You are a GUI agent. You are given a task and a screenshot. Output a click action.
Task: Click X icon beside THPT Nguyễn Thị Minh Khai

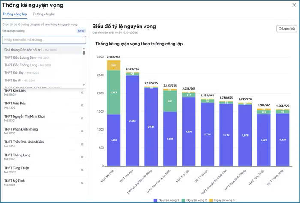(82, 118)
